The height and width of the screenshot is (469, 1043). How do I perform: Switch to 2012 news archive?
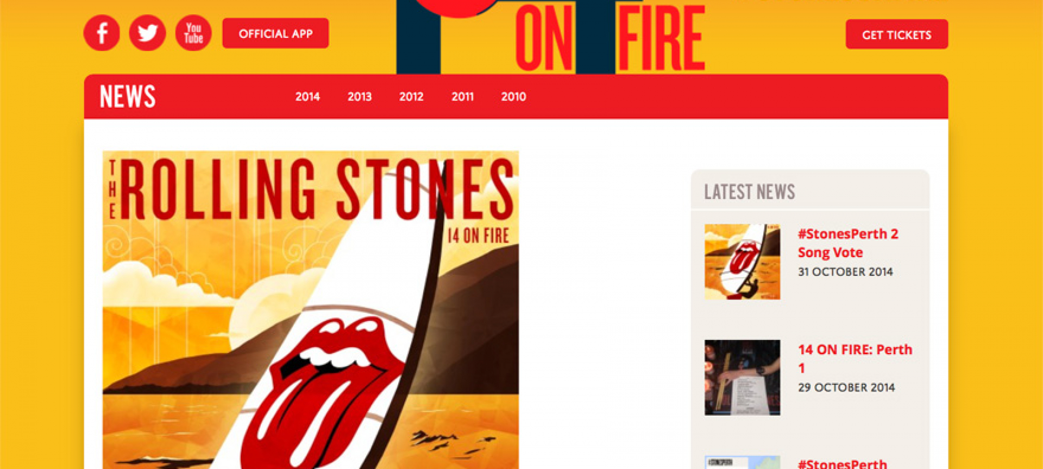click(411, 97)
